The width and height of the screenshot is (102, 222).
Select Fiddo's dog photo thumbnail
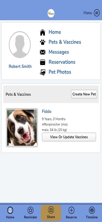coord(22,128)
